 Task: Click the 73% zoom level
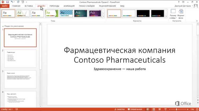(192, 109)
